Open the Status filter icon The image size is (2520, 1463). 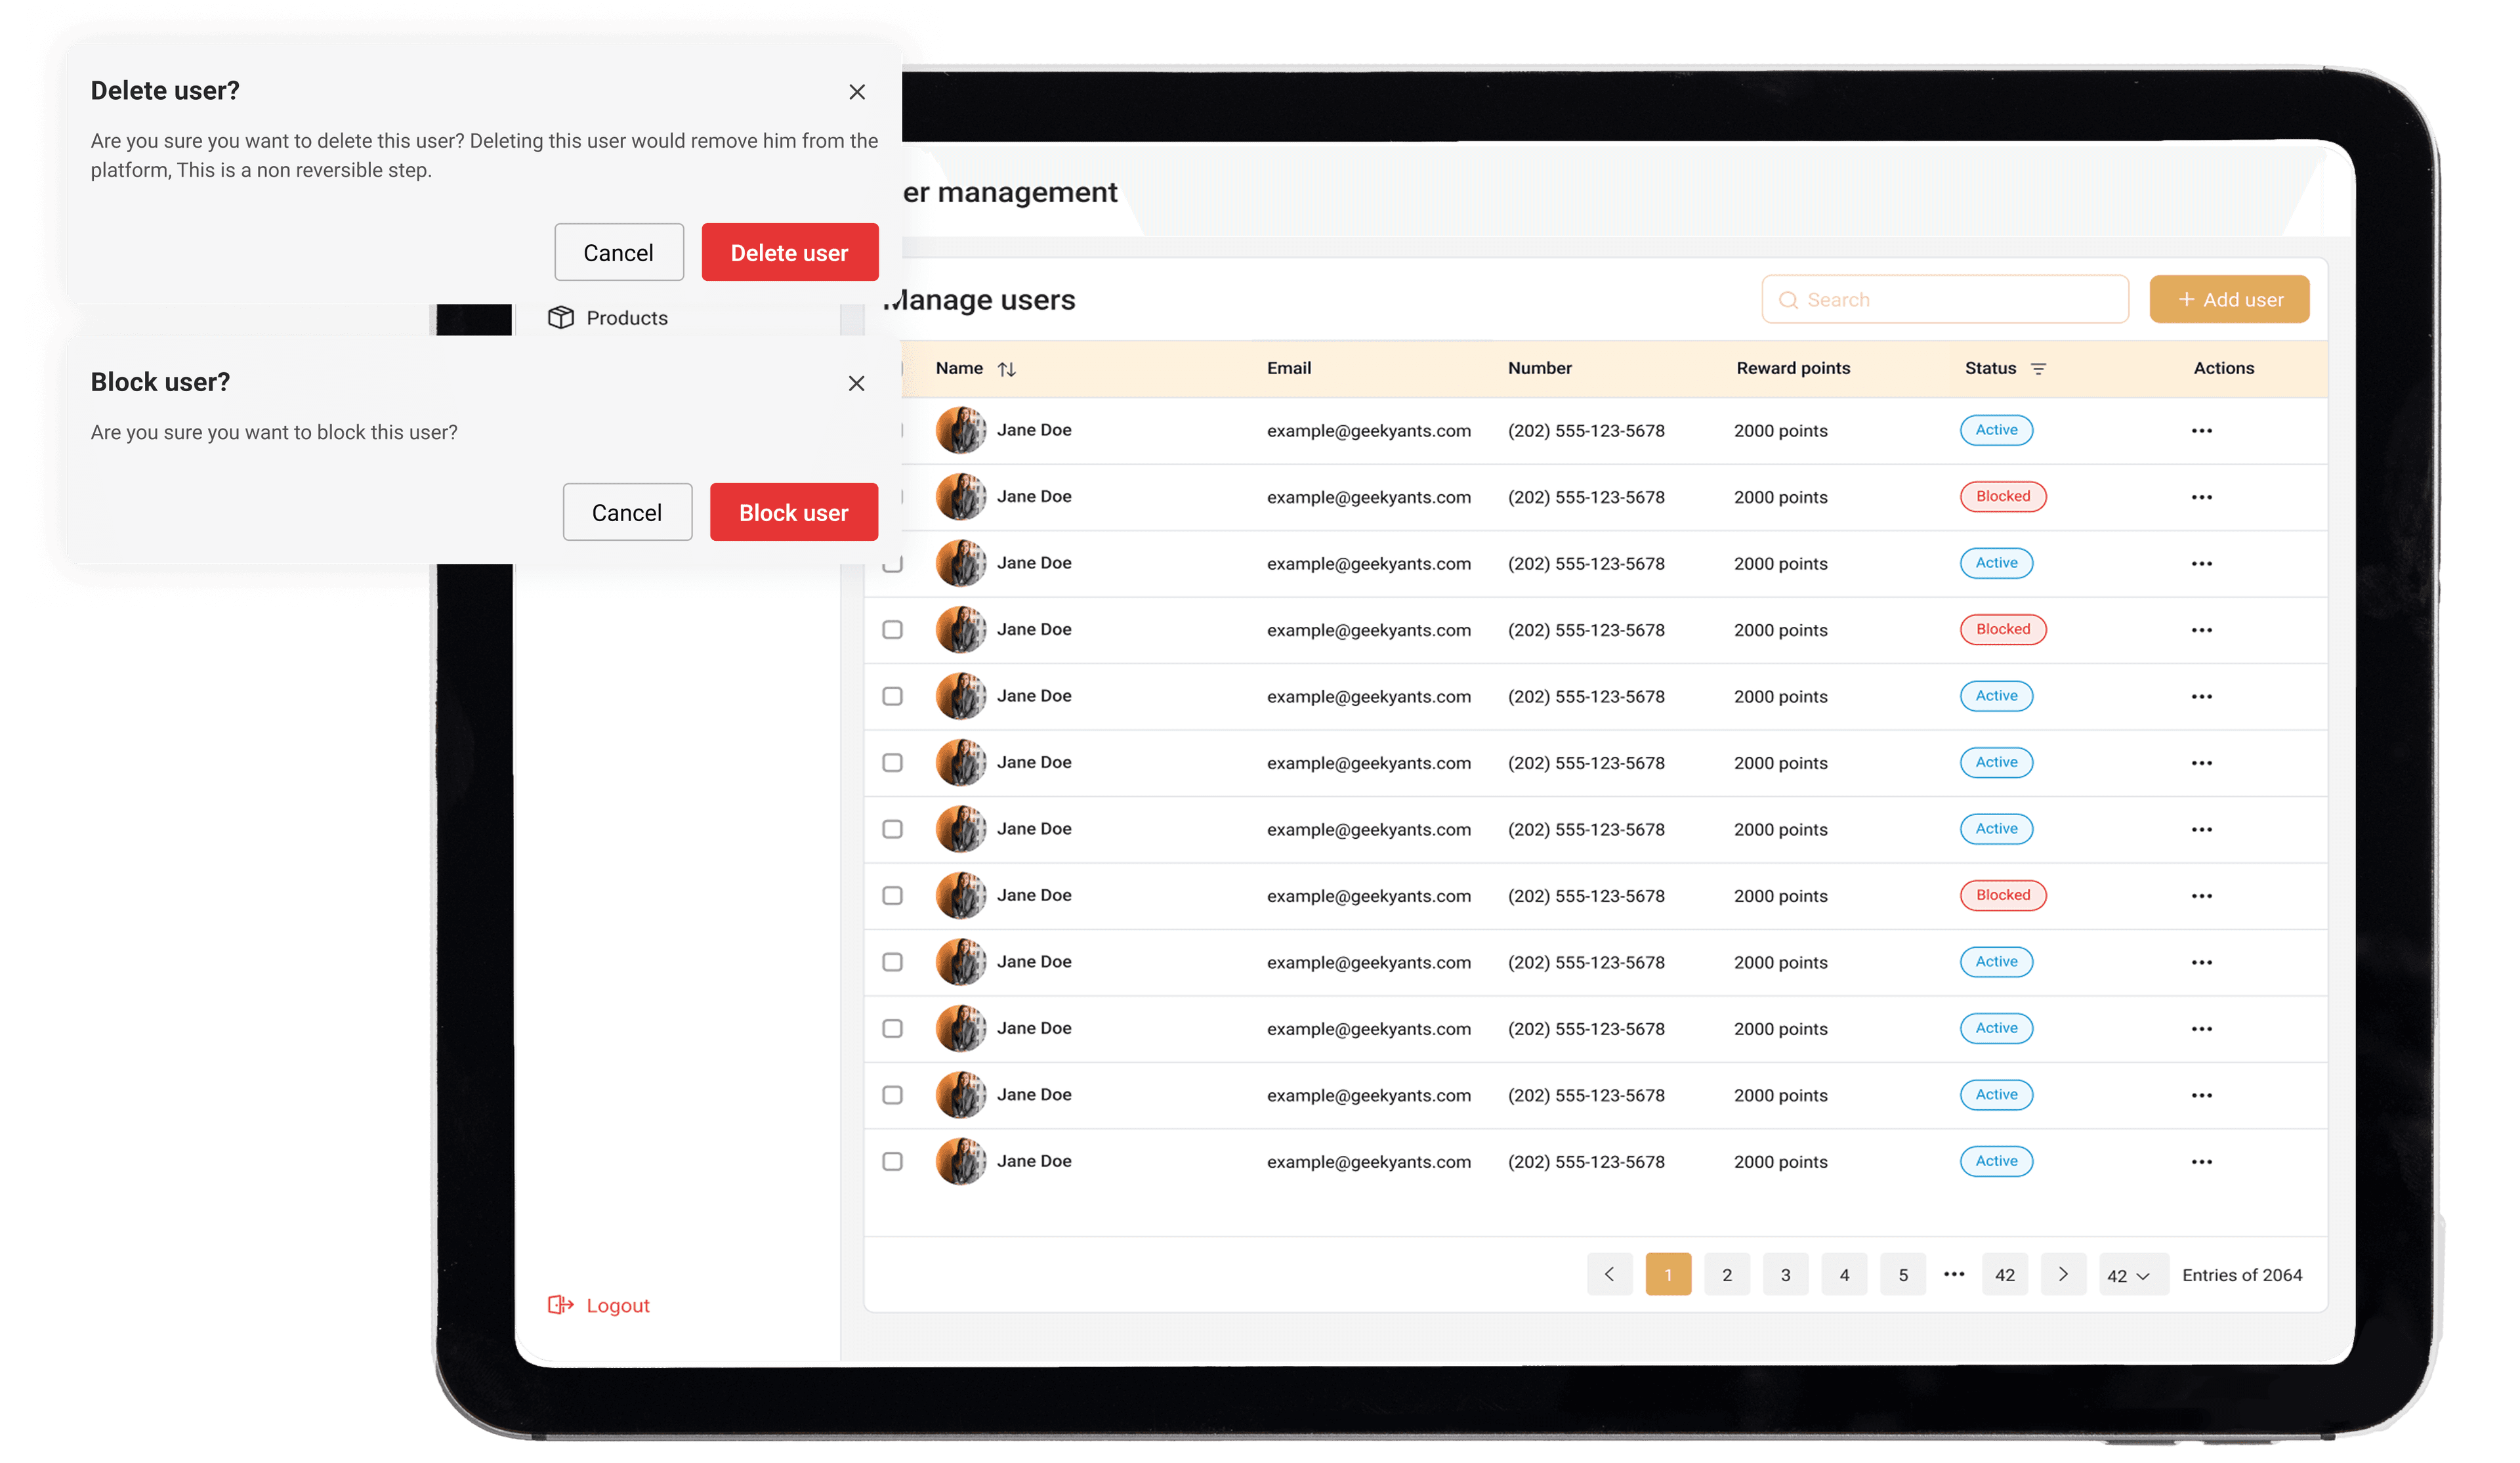[x=2038, y=369]
